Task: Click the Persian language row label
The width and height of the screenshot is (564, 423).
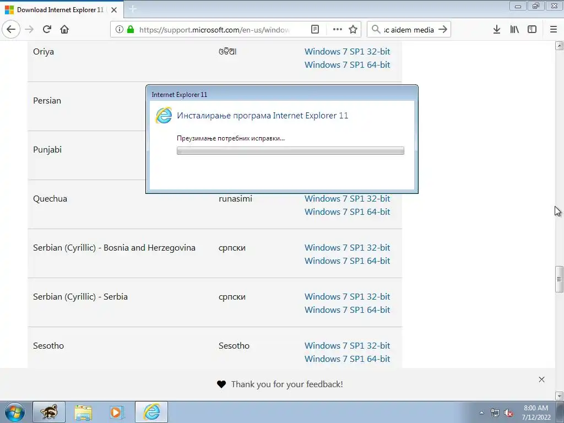Action: (47, 101)
